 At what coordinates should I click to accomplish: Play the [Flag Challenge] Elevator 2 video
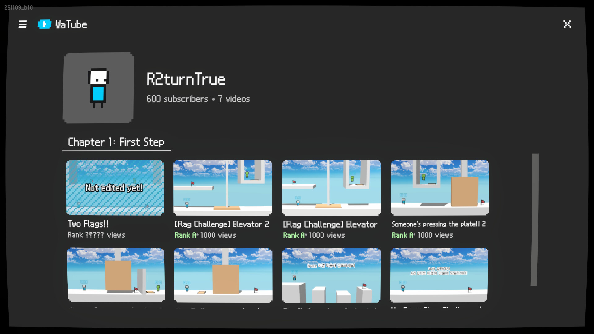(x=223, y=187)
